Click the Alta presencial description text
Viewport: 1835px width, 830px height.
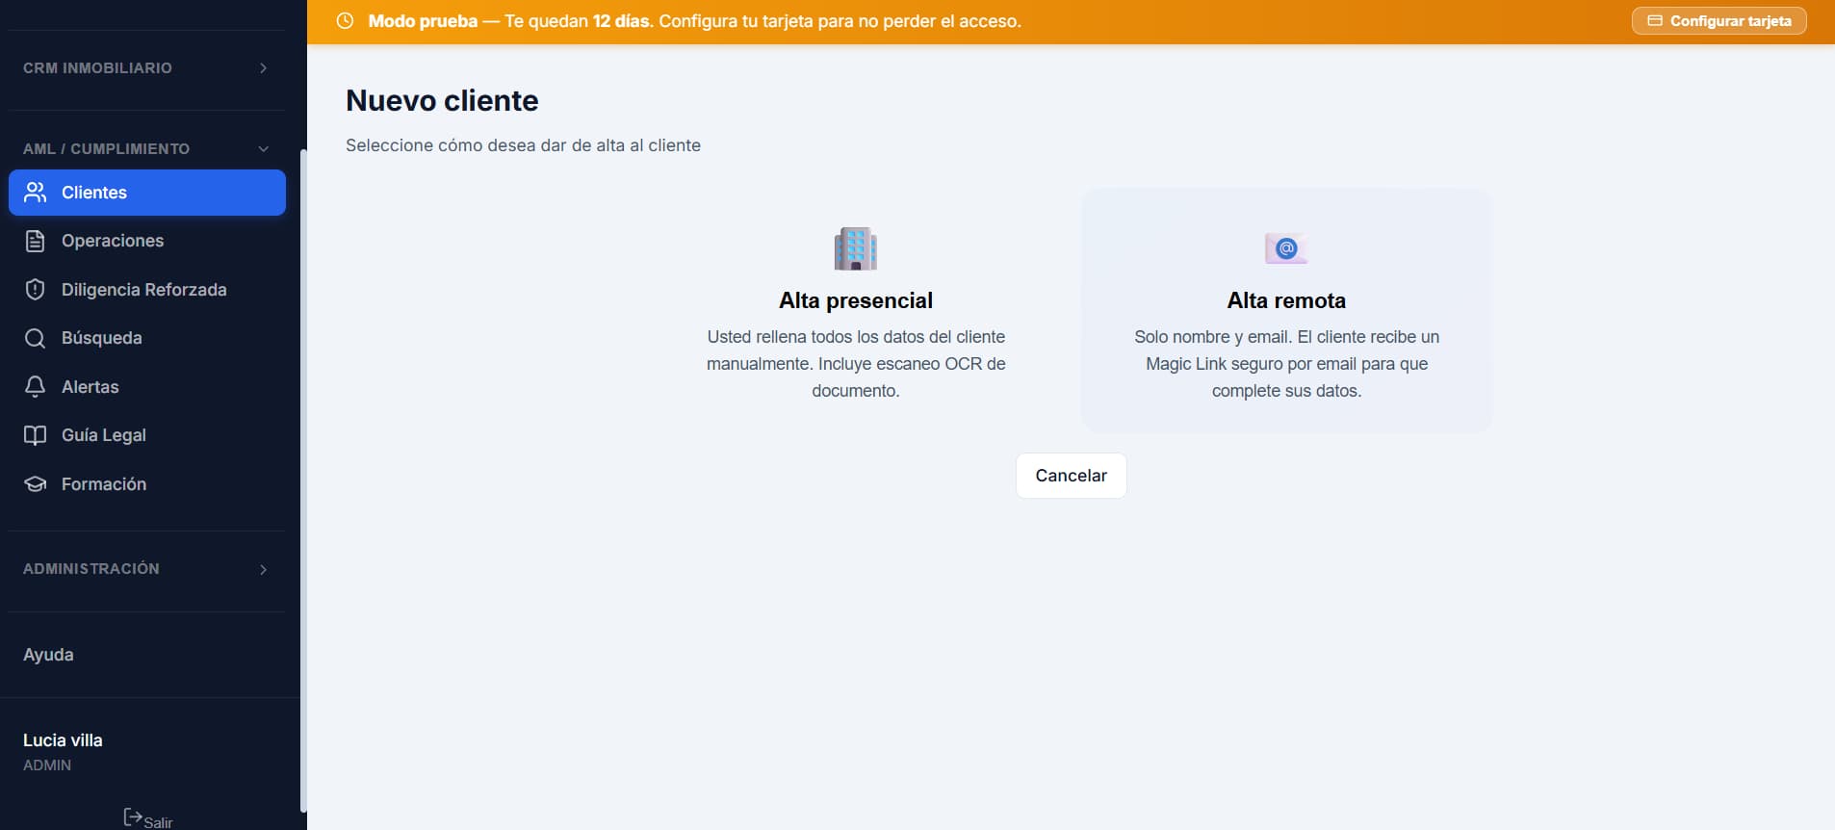click(856, 364)
